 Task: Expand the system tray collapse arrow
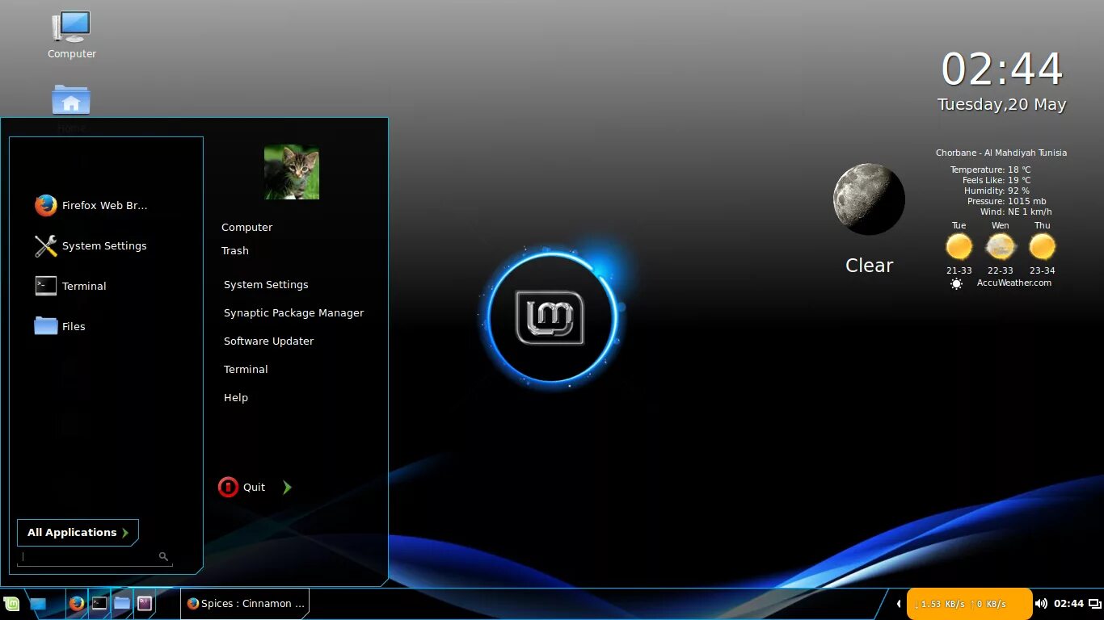click(898, 604)
